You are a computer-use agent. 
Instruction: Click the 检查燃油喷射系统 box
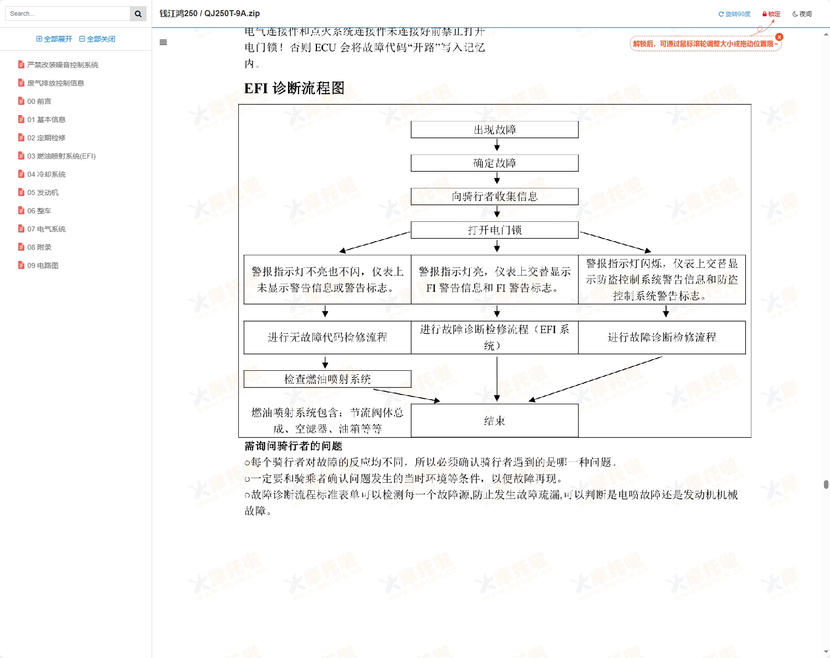pyautogui.click(x=327, y=379)
